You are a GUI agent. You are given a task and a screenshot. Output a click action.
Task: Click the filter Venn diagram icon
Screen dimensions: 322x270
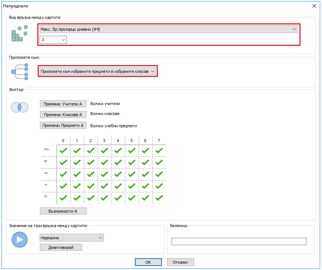click(20, 107)
